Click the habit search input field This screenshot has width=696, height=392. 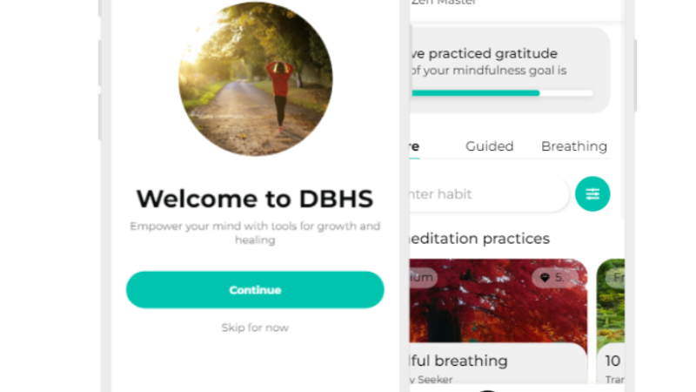click(x=489, y=193)
